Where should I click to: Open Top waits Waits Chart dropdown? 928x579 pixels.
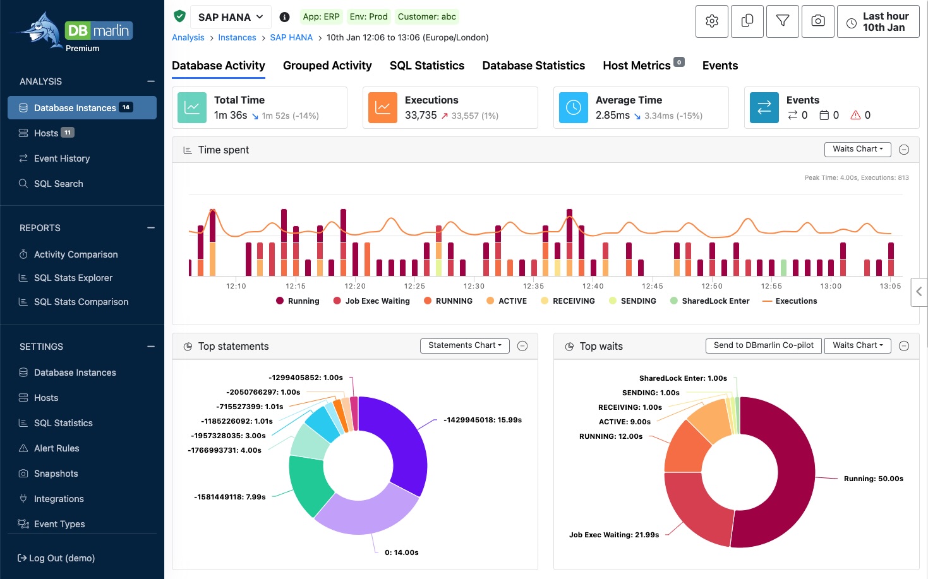pyautogui.click(x=858, y=345)
